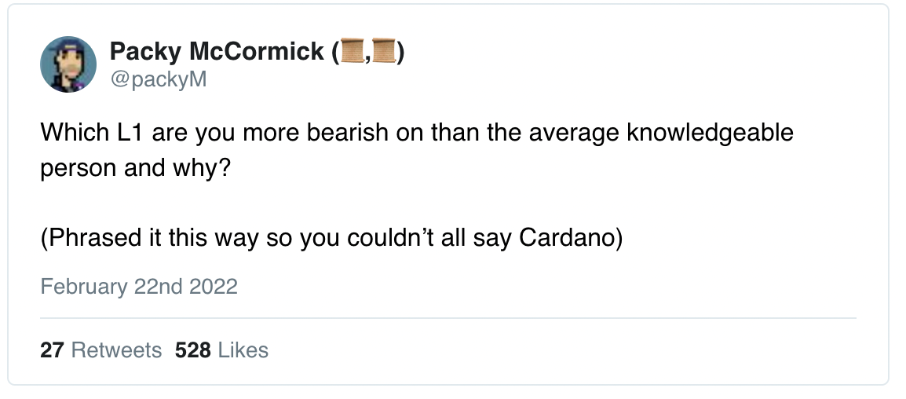This screenshot has width=906, height=399.
Task: Click Packy McCormick's profile avatar
Action: [x=68, y=64]
